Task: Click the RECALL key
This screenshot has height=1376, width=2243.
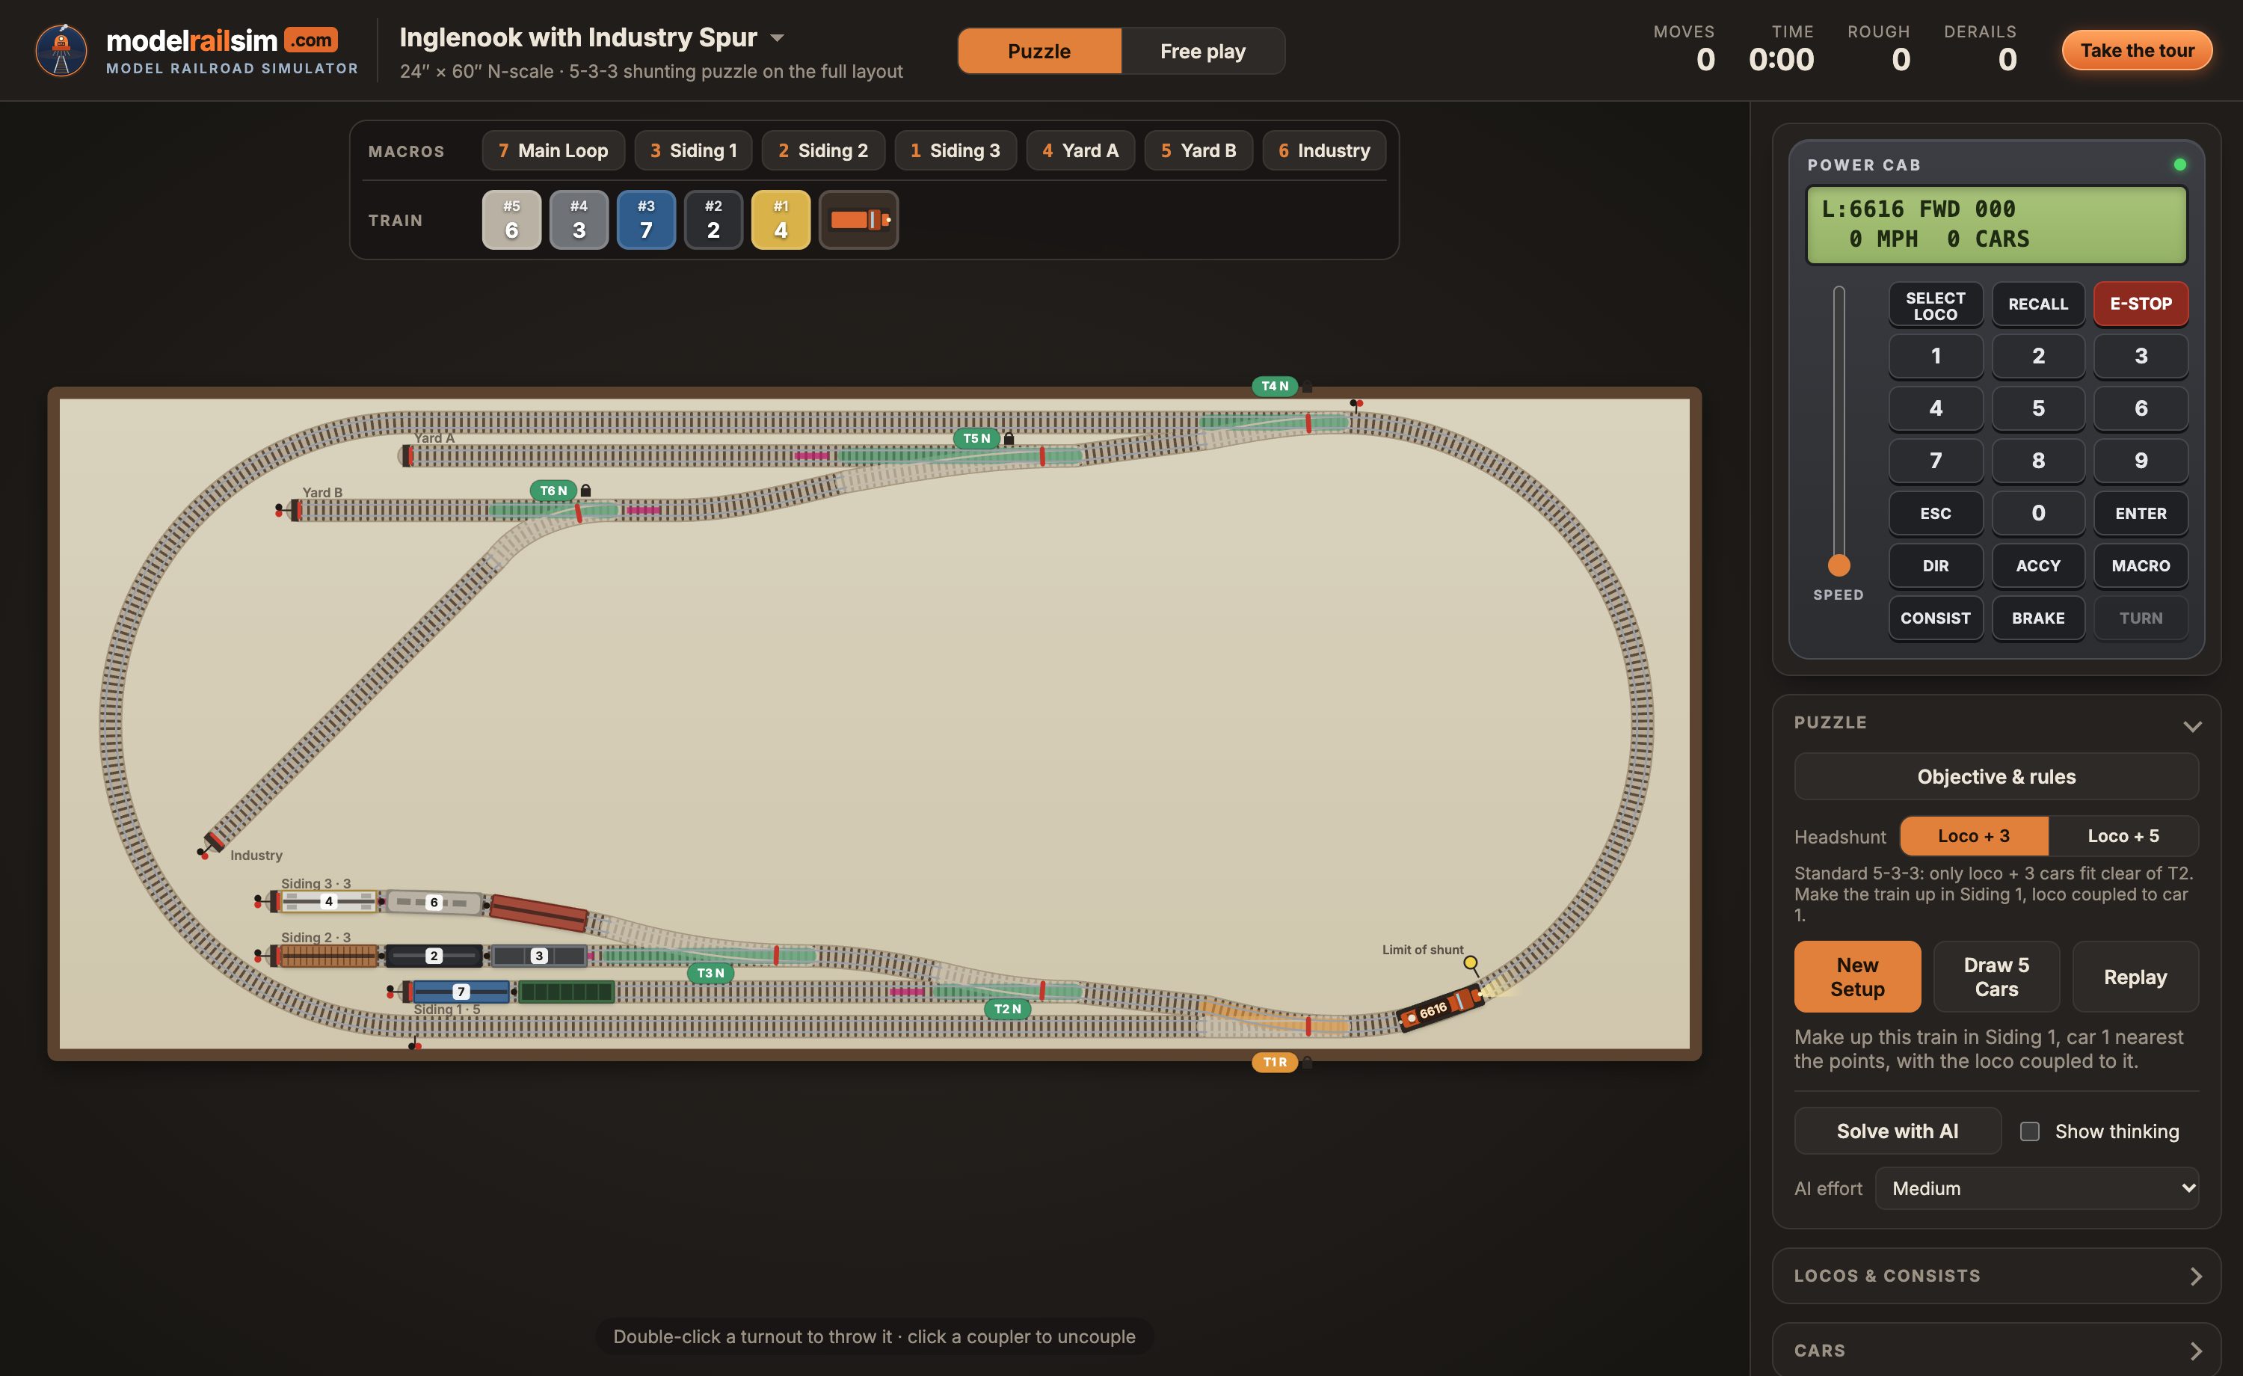Action: (x=2038, y=304)
